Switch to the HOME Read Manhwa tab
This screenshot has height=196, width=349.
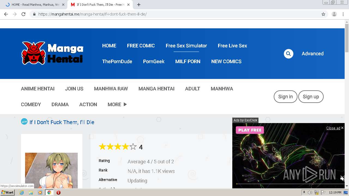35,5
